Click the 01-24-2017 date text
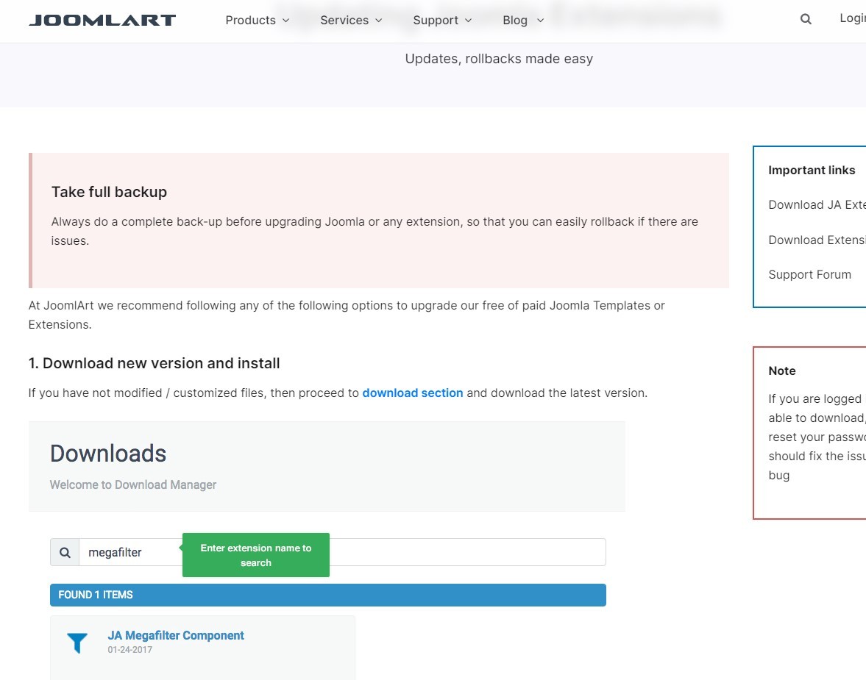The image size is (866, 680). click(x=129, y=650)
